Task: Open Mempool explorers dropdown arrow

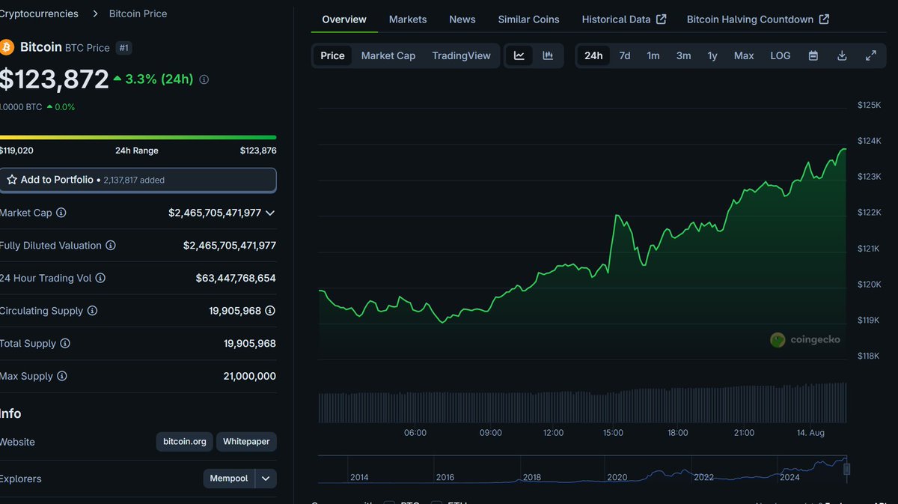Action: [x=266, y=479]
